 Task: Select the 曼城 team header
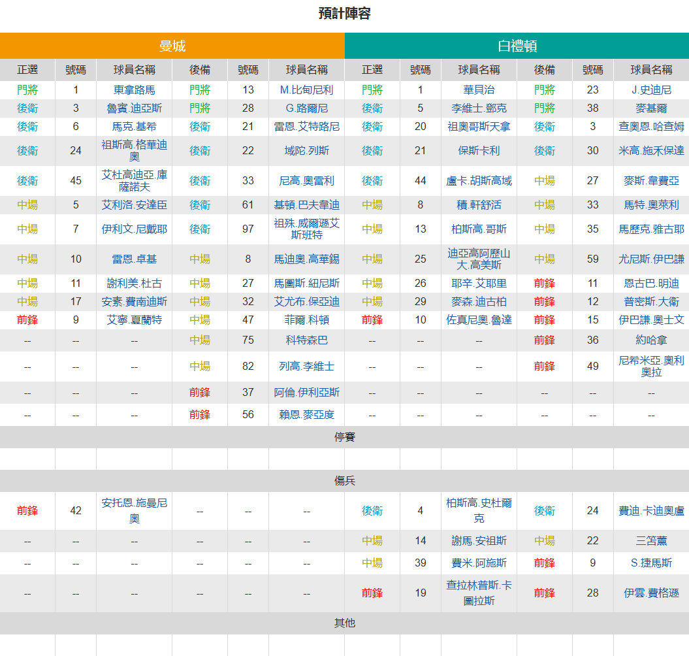(x=172, y=46)
